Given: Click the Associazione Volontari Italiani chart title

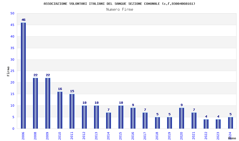Looking at the screenshot, I should click(119, 4).
